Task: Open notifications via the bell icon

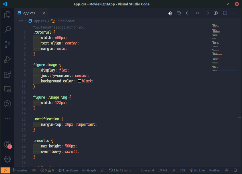Action: (x=235, y=170)
